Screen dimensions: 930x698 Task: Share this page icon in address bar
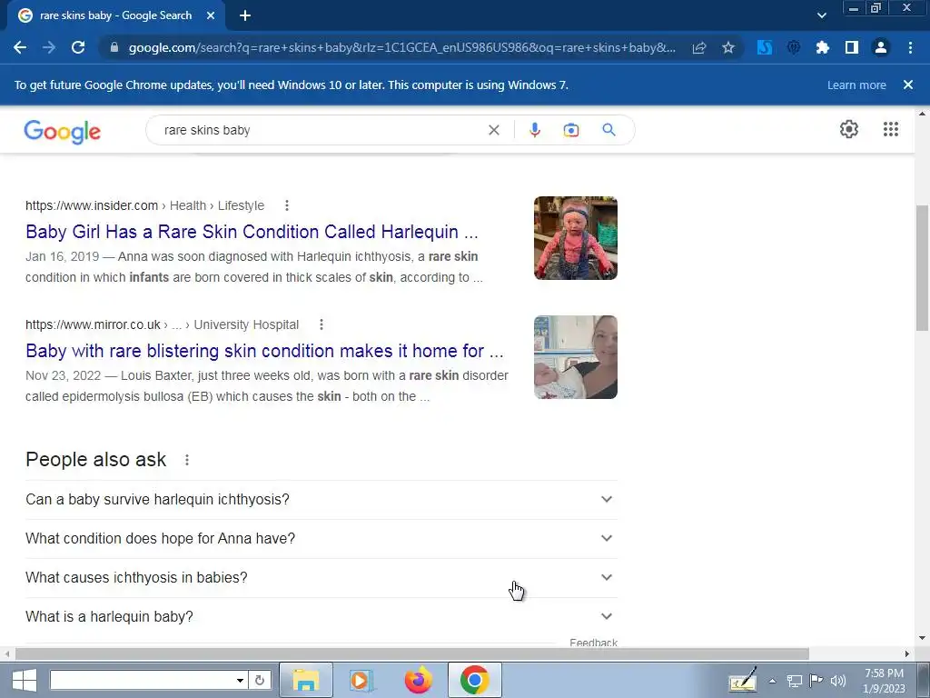[x=699, y=47]
